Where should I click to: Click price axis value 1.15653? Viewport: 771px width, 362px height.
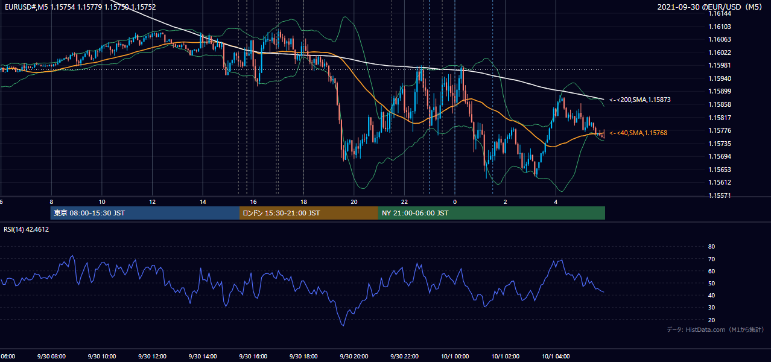[720, 170]
